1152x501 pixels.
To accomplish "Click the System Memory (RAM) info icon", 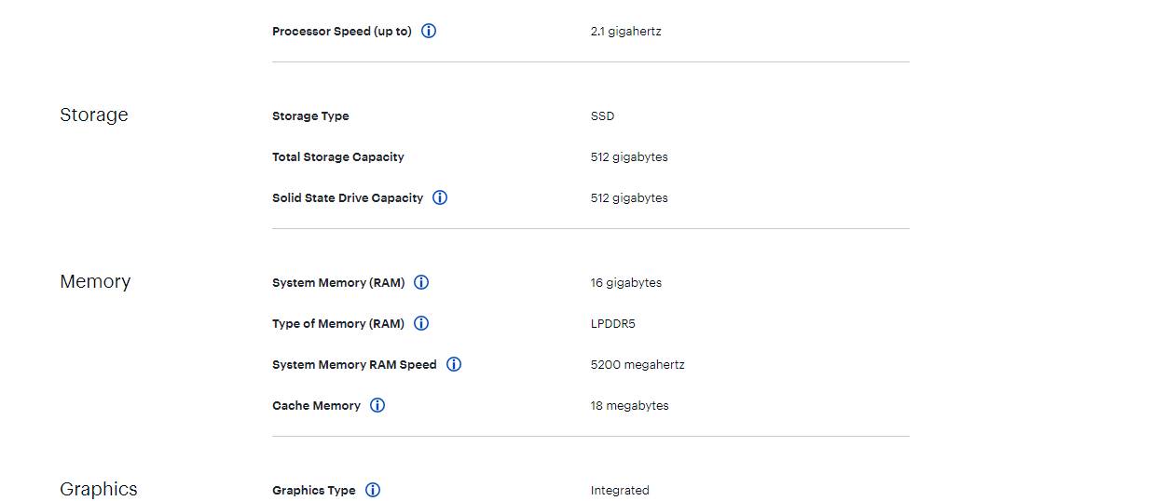I will (421, 282).
